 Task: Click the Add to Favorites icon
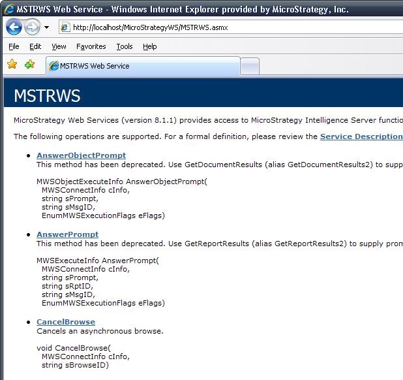[30, 64]
